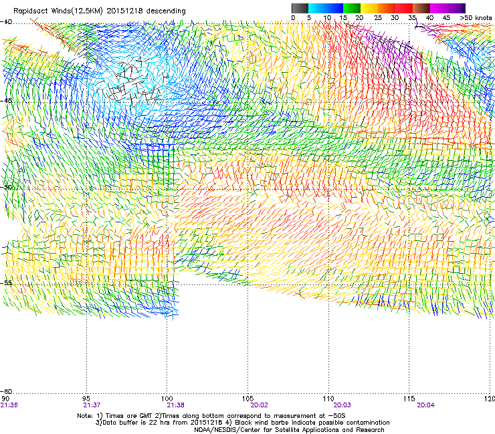Screen dimensions: 495x434
Task: Click the '25' legend scale label
Action: (378, 17)
